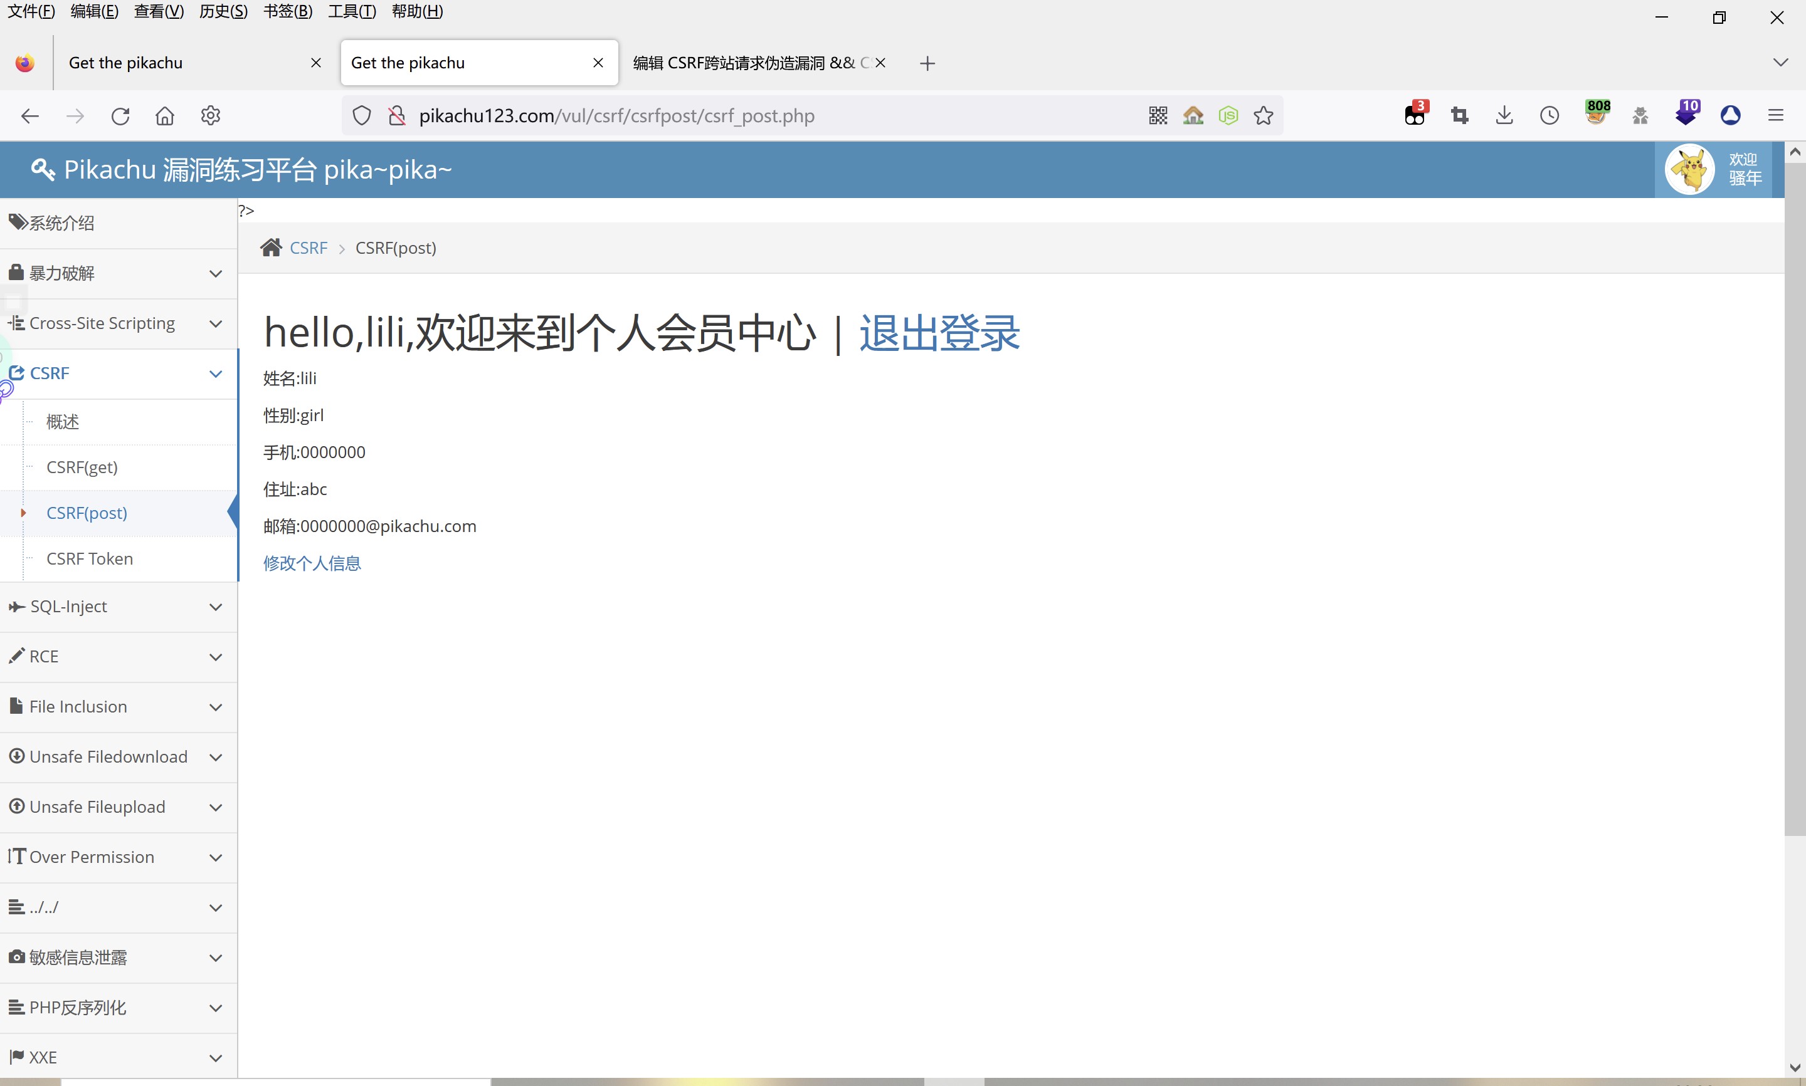Open the downloads panel icon
This screenshot has height=1086, width=1806.
click(x=1504, y=116)
